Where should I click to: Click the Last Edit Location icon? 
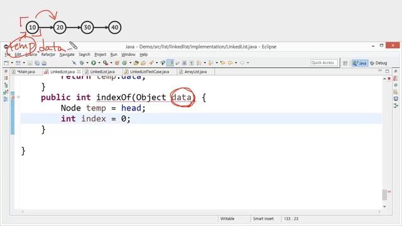[223, 63]
